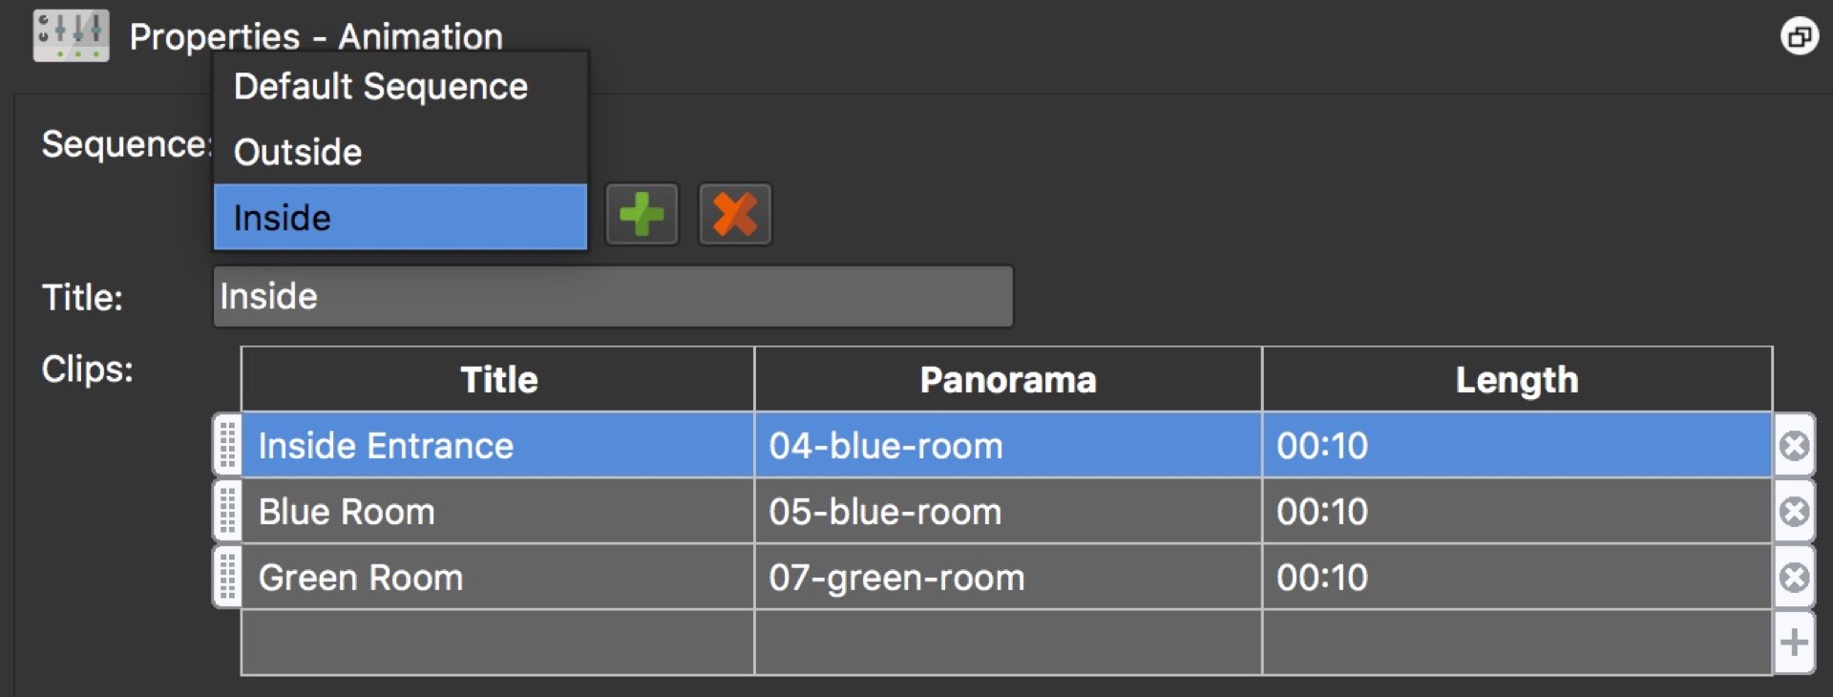Click the Properties panel mixer icon

[x=71, y=36]
